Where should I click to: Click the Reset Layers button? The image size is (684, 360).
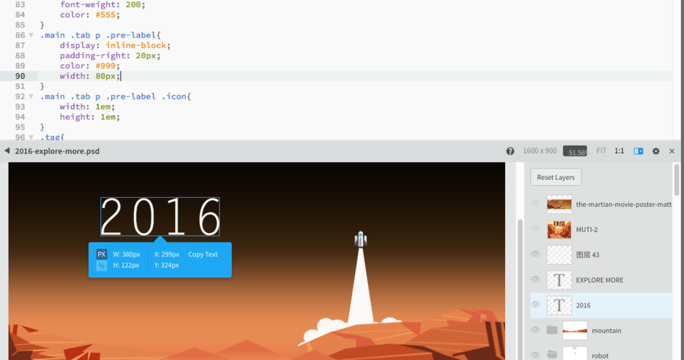[x=556, y=177]
